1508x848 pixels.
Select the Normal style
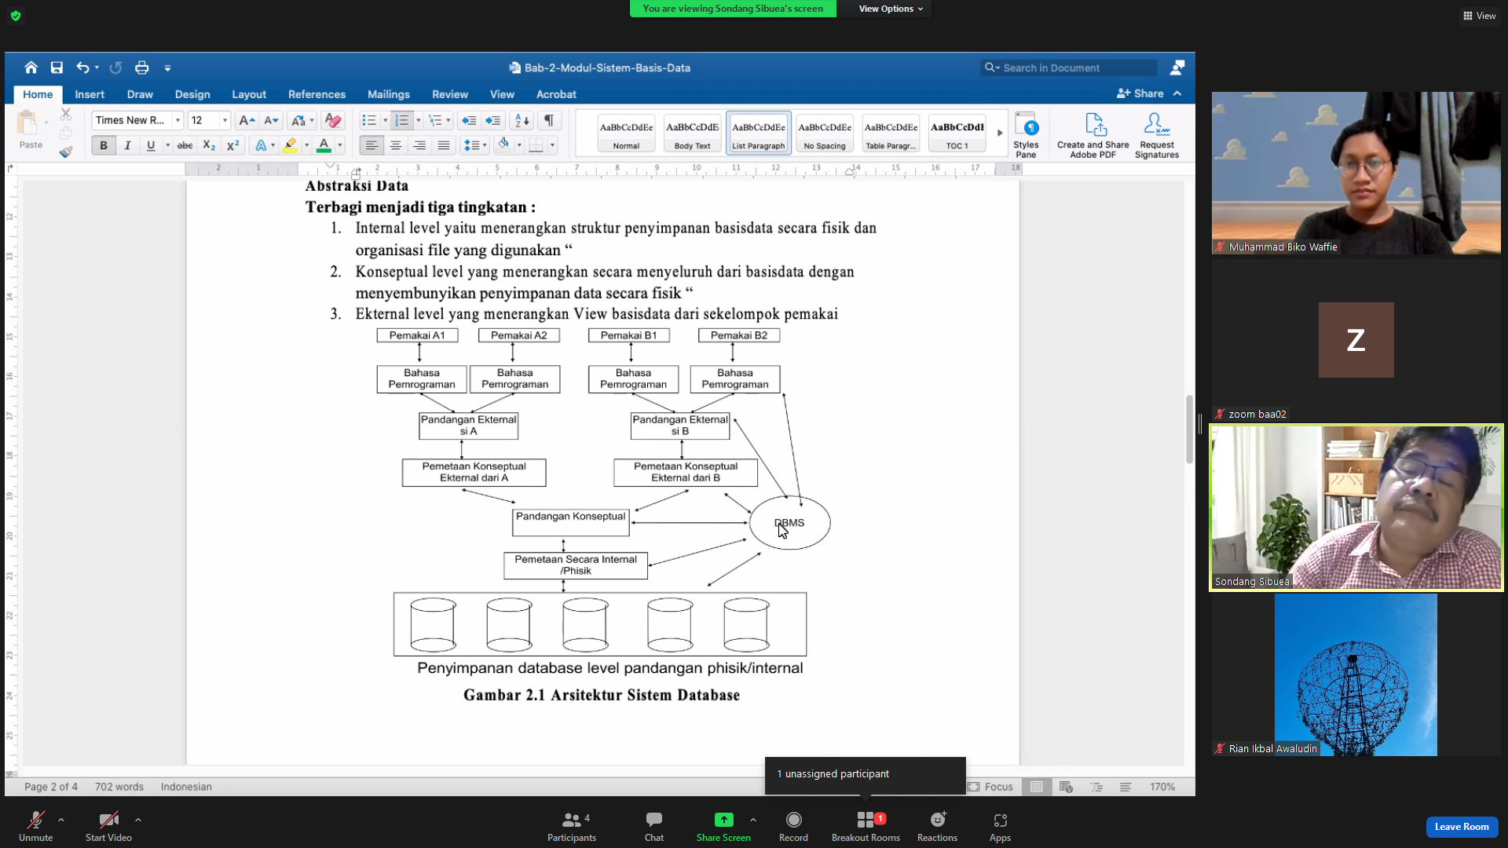pyautogui.click(x=626, y=133)
